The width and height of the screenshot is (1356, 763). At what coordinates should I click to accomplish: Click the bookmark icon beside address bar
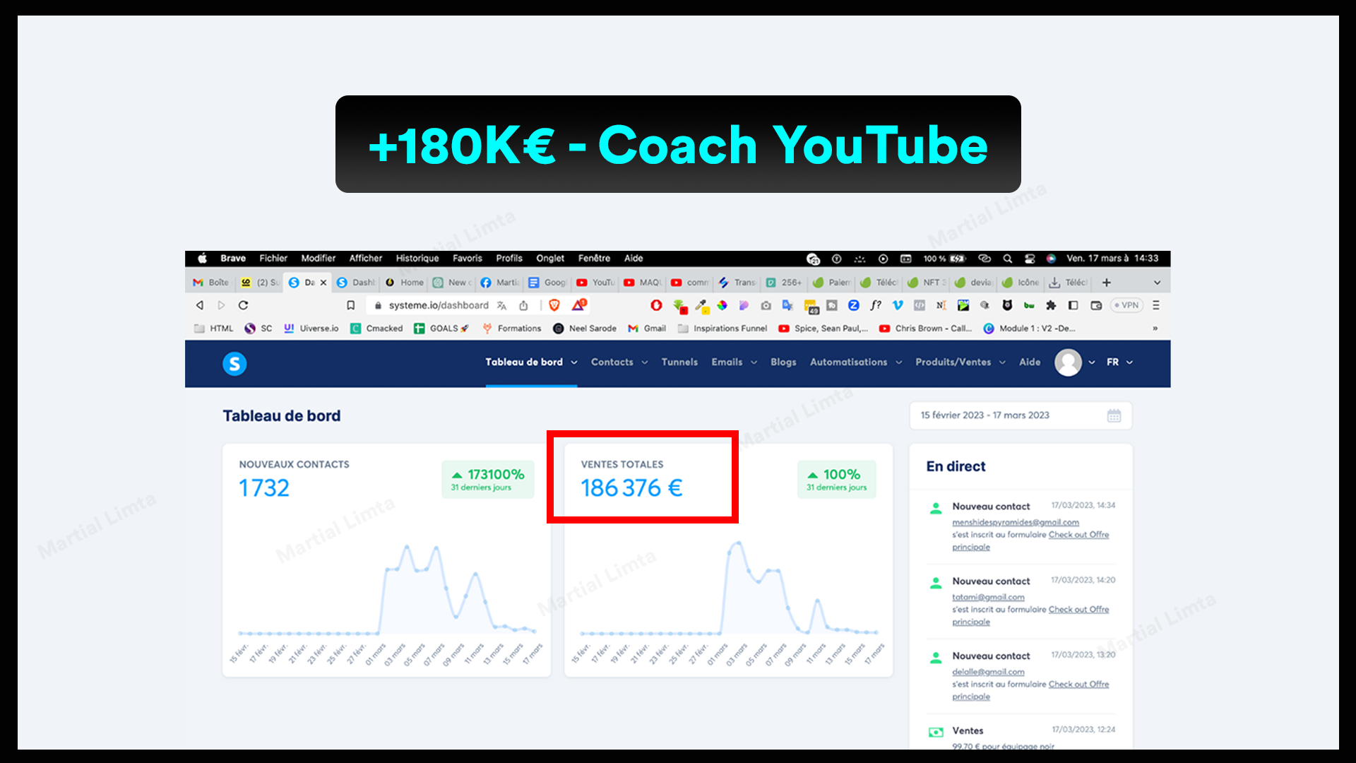(350, 305)
